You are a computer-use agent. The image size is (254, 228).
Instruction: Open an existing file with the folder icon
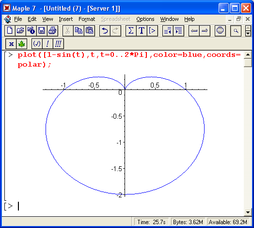point(20,31)
